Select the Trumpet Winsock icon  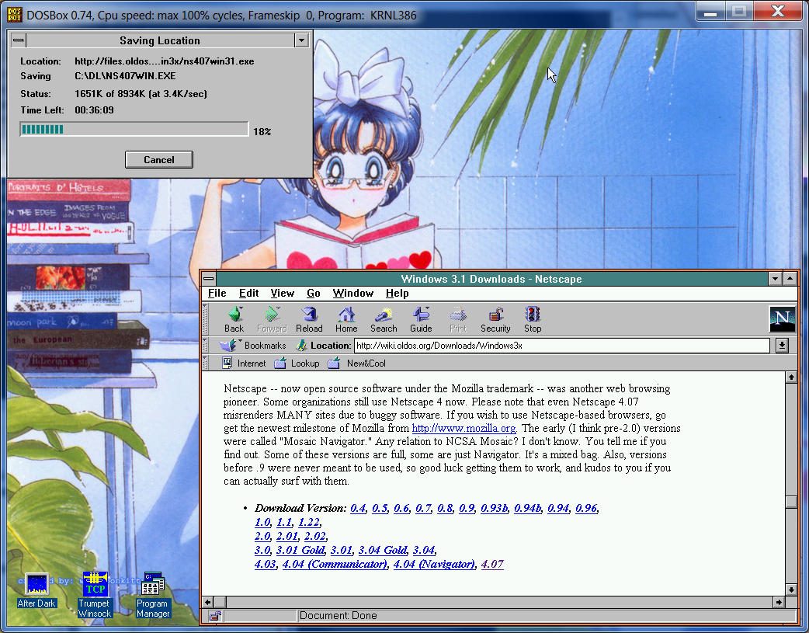(x=95, y=595)
